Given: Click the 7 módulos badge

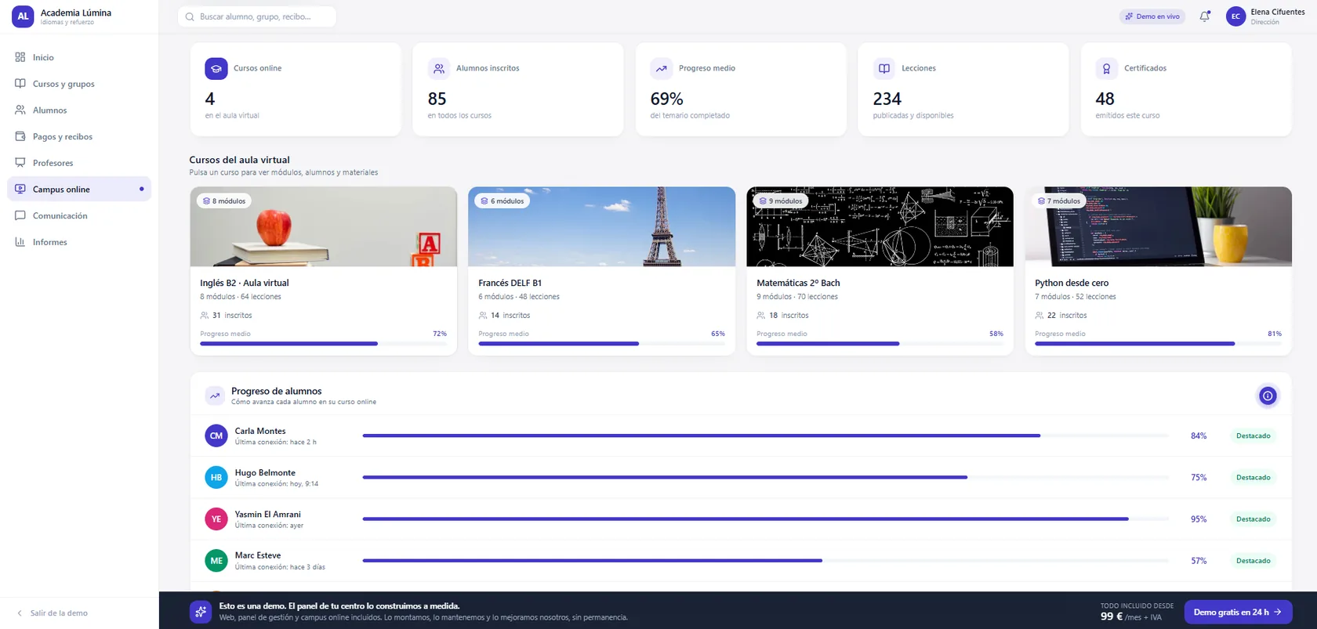Looking at the screenshot, I should click(1059, 201).
